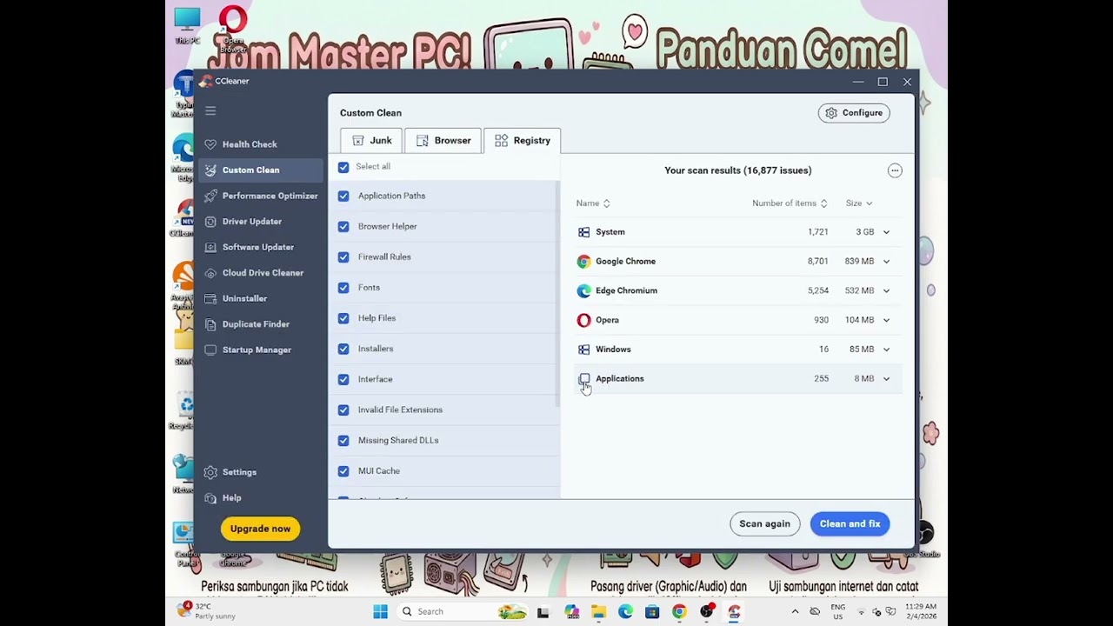
Task: Uncheck Browser Helper
Action: pyautogui.click(x=343, y=227)
